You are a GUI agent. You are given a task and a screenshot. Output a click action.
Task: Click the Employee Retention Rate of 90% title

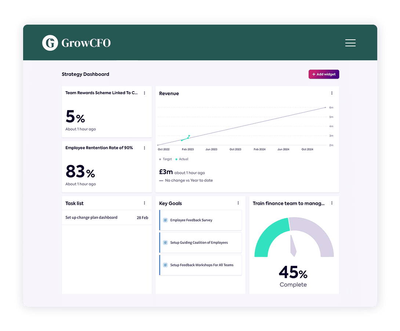tap(99, 148)
